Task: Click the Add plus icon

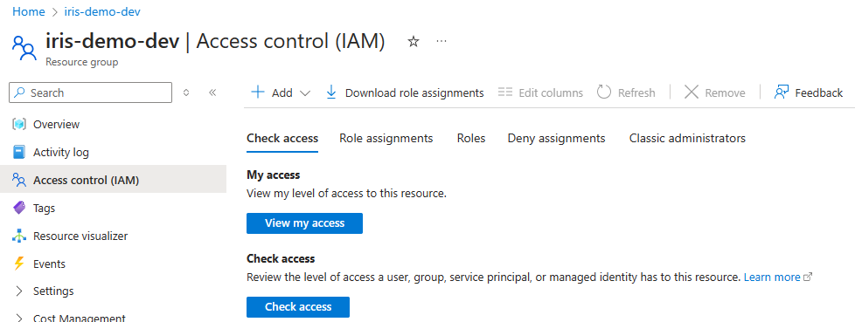Action: (x=257, y=92)
